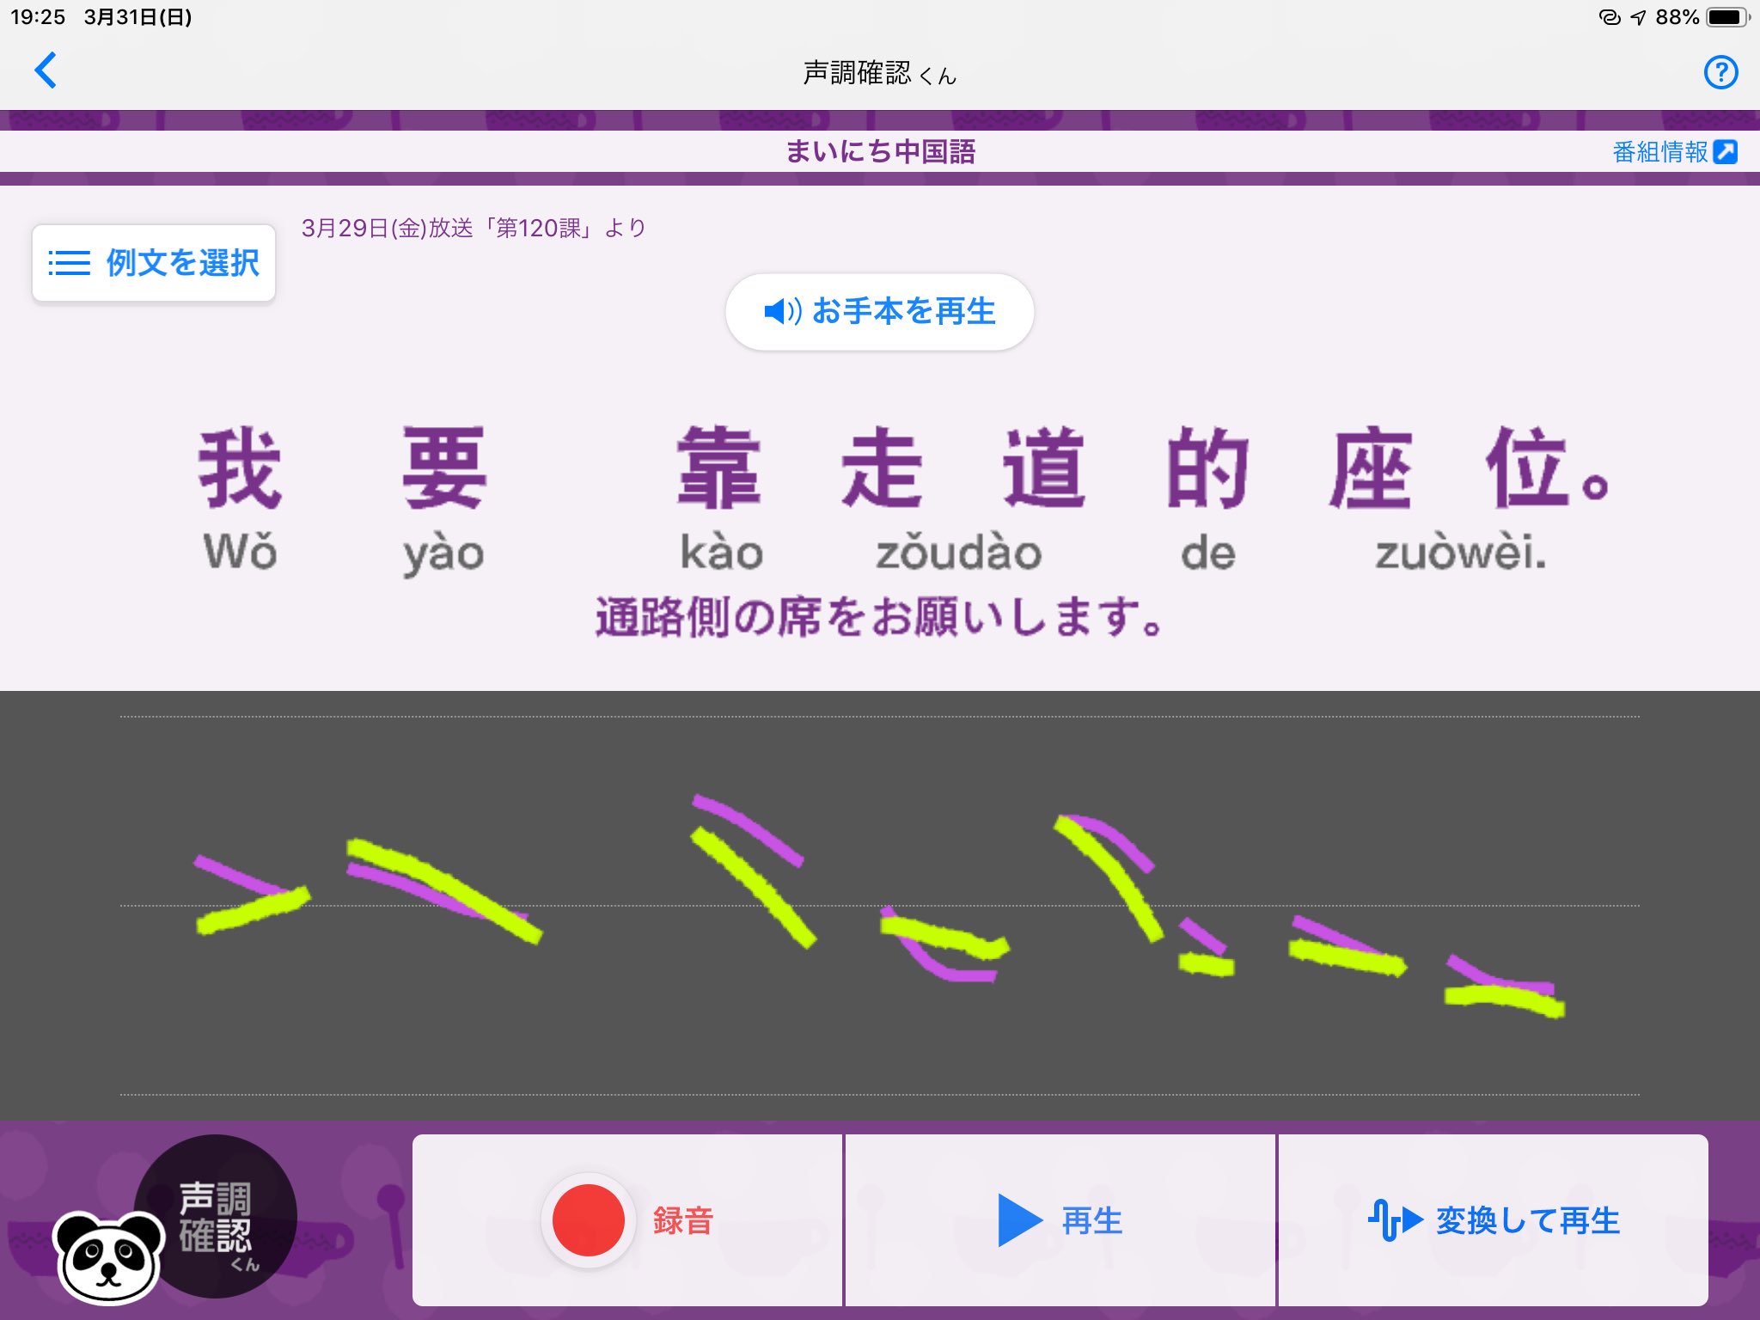
Task: Tap the battery indicator in status bar
Action: tap(1726, 17)
